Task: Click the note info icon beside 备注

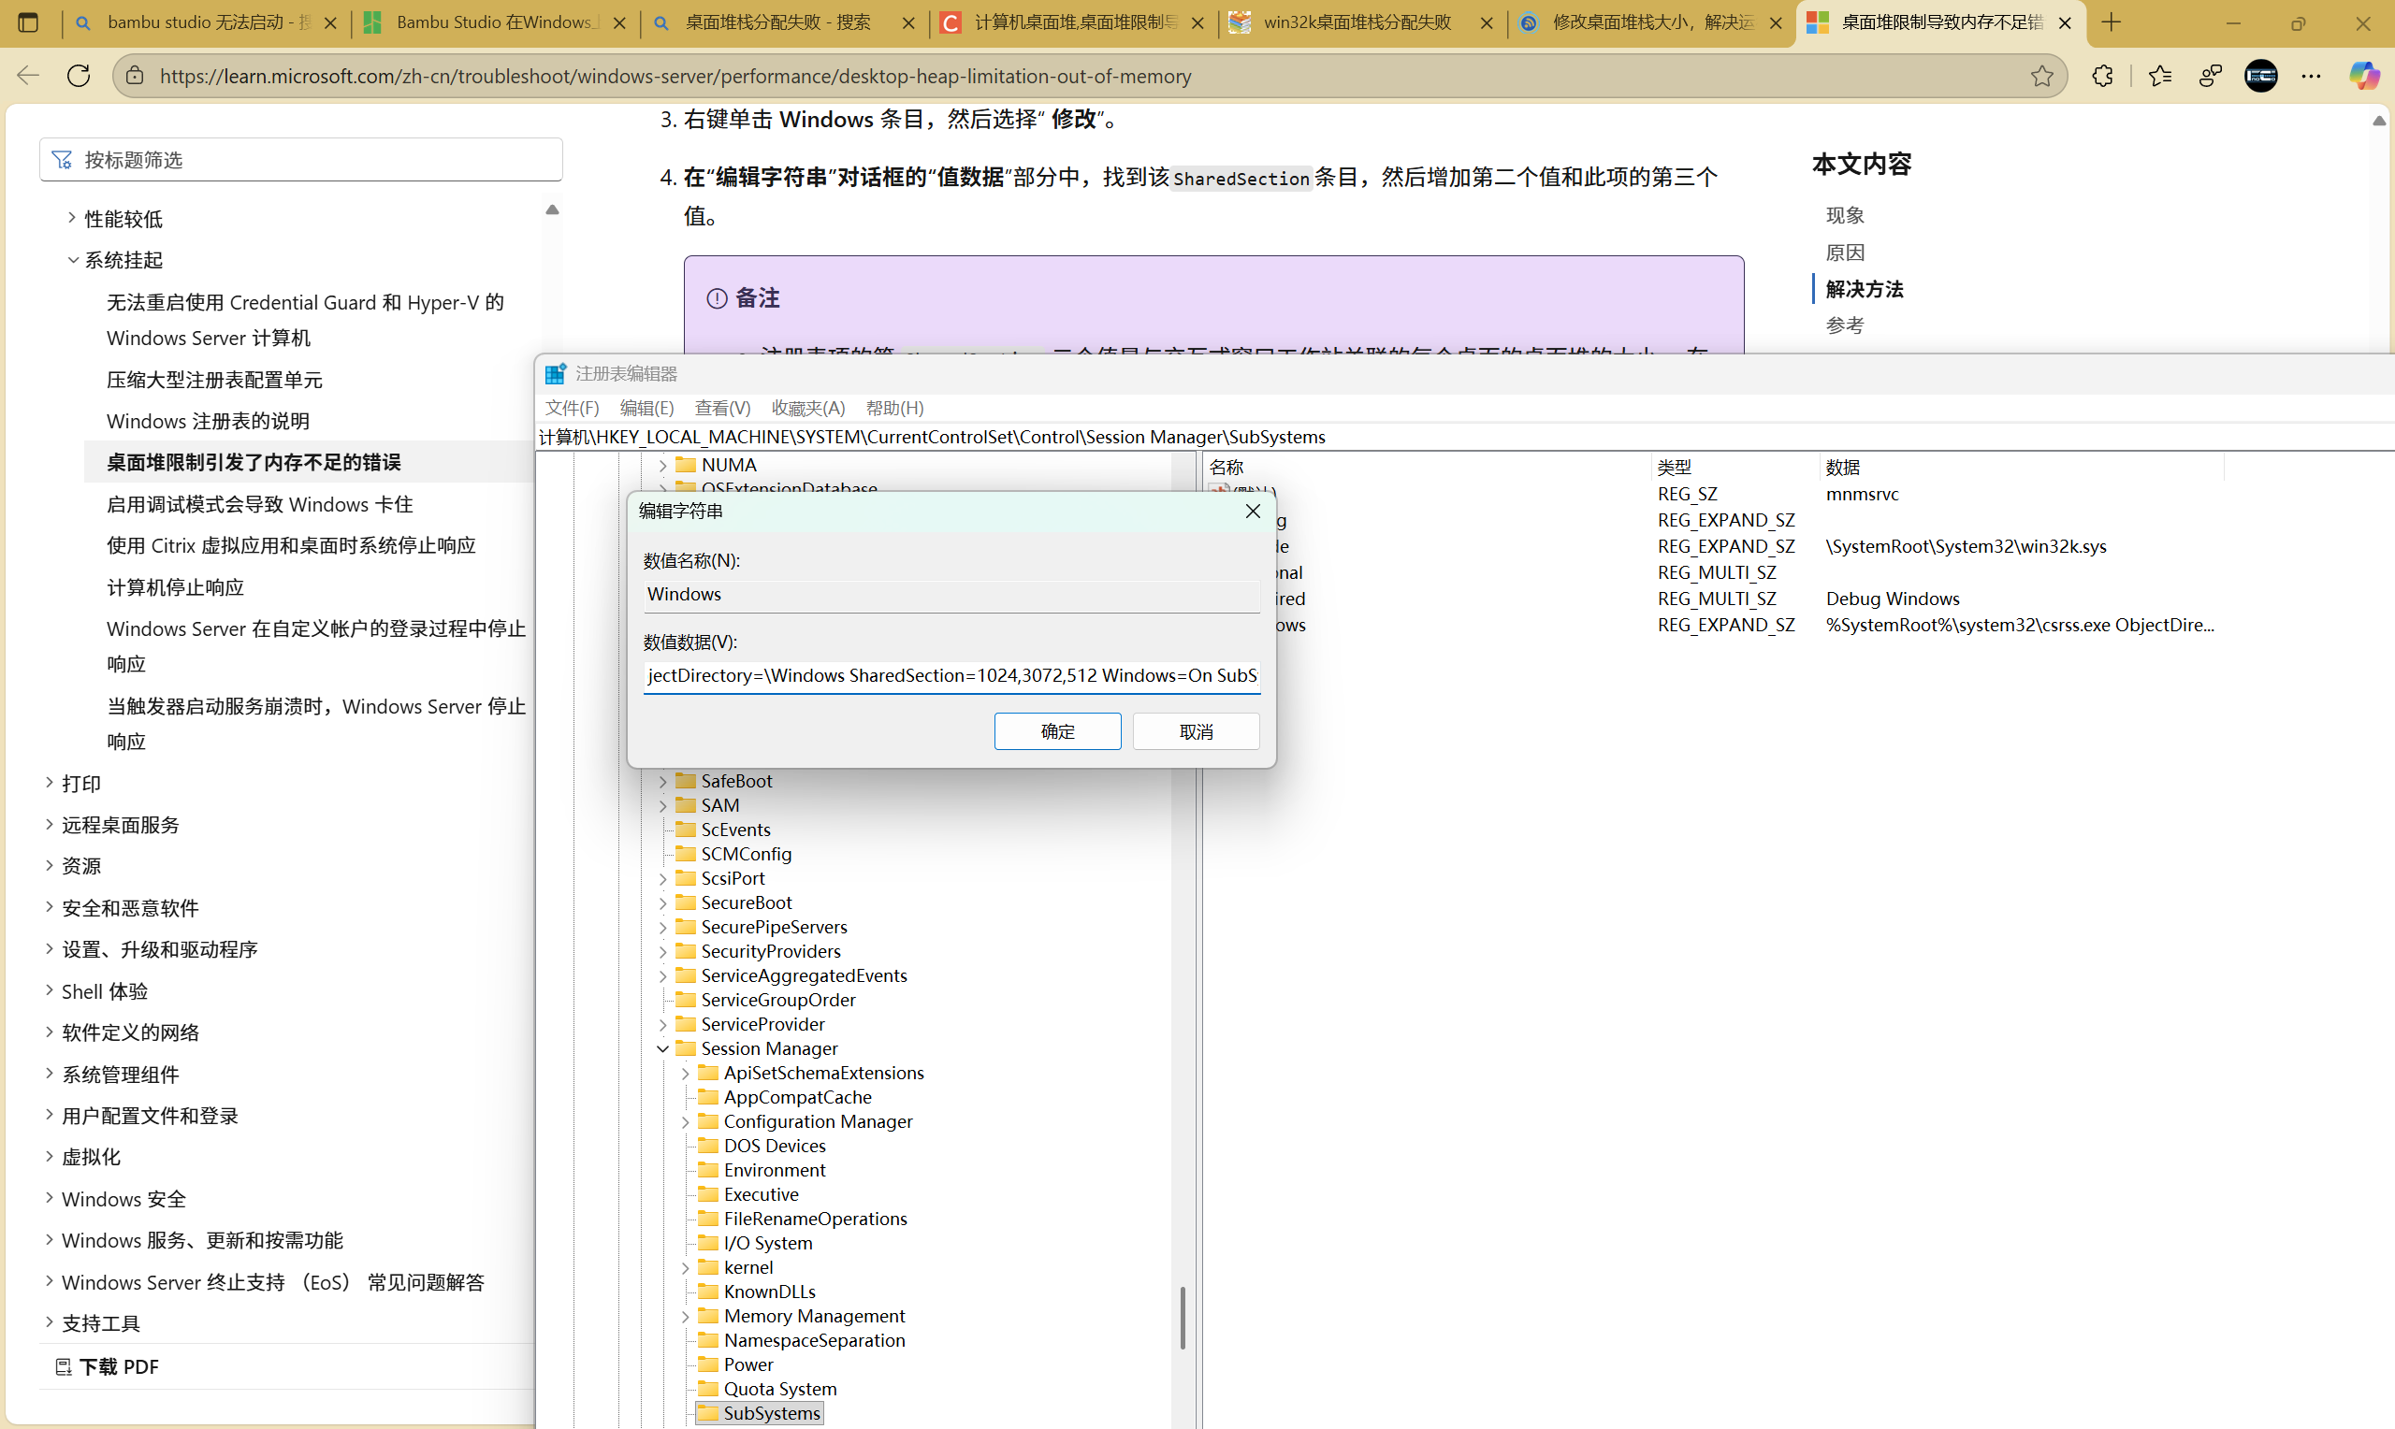Action: 717,298
